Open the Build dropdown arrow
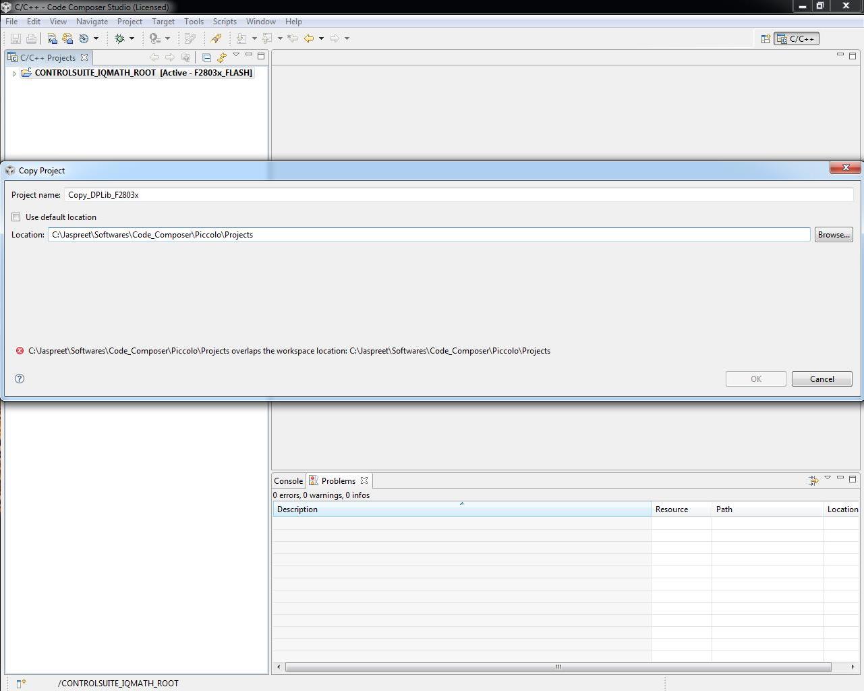The height and width of the screenshot is (691, 864). 96,38
